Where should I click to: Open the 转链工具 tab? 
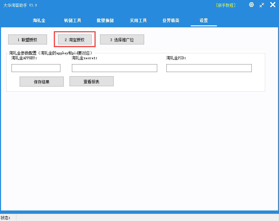[73, 20]
